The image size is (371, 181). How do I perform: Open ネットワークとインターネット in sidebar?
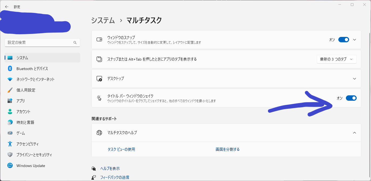(42, 79)
